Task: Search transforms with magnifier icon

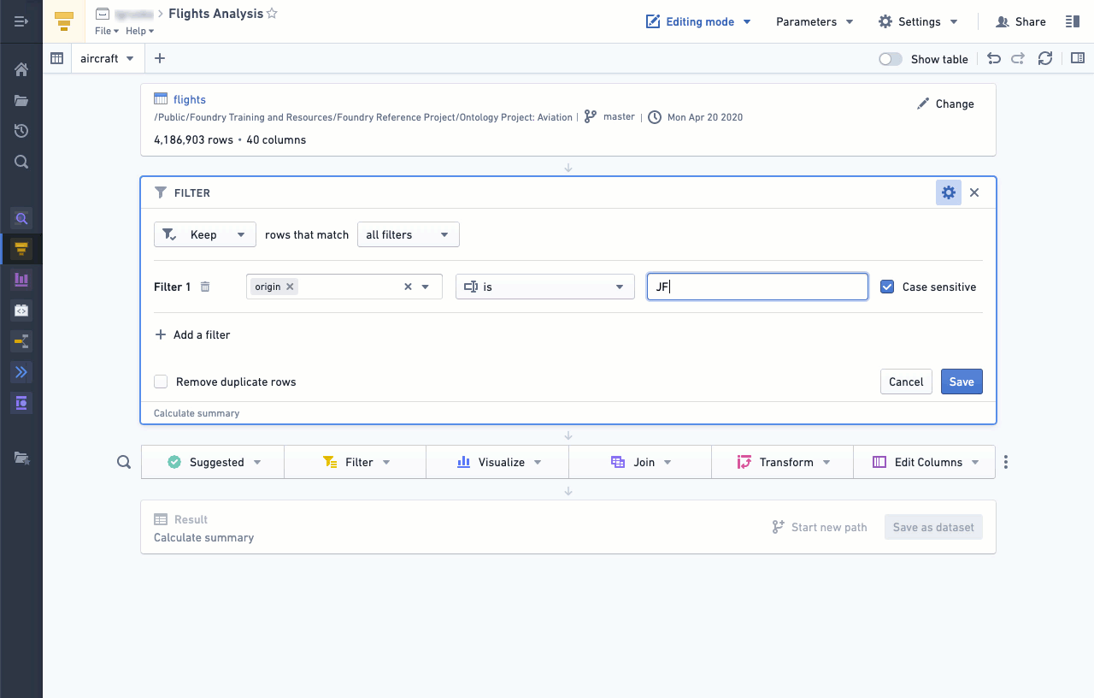Action: coord(124,462)
